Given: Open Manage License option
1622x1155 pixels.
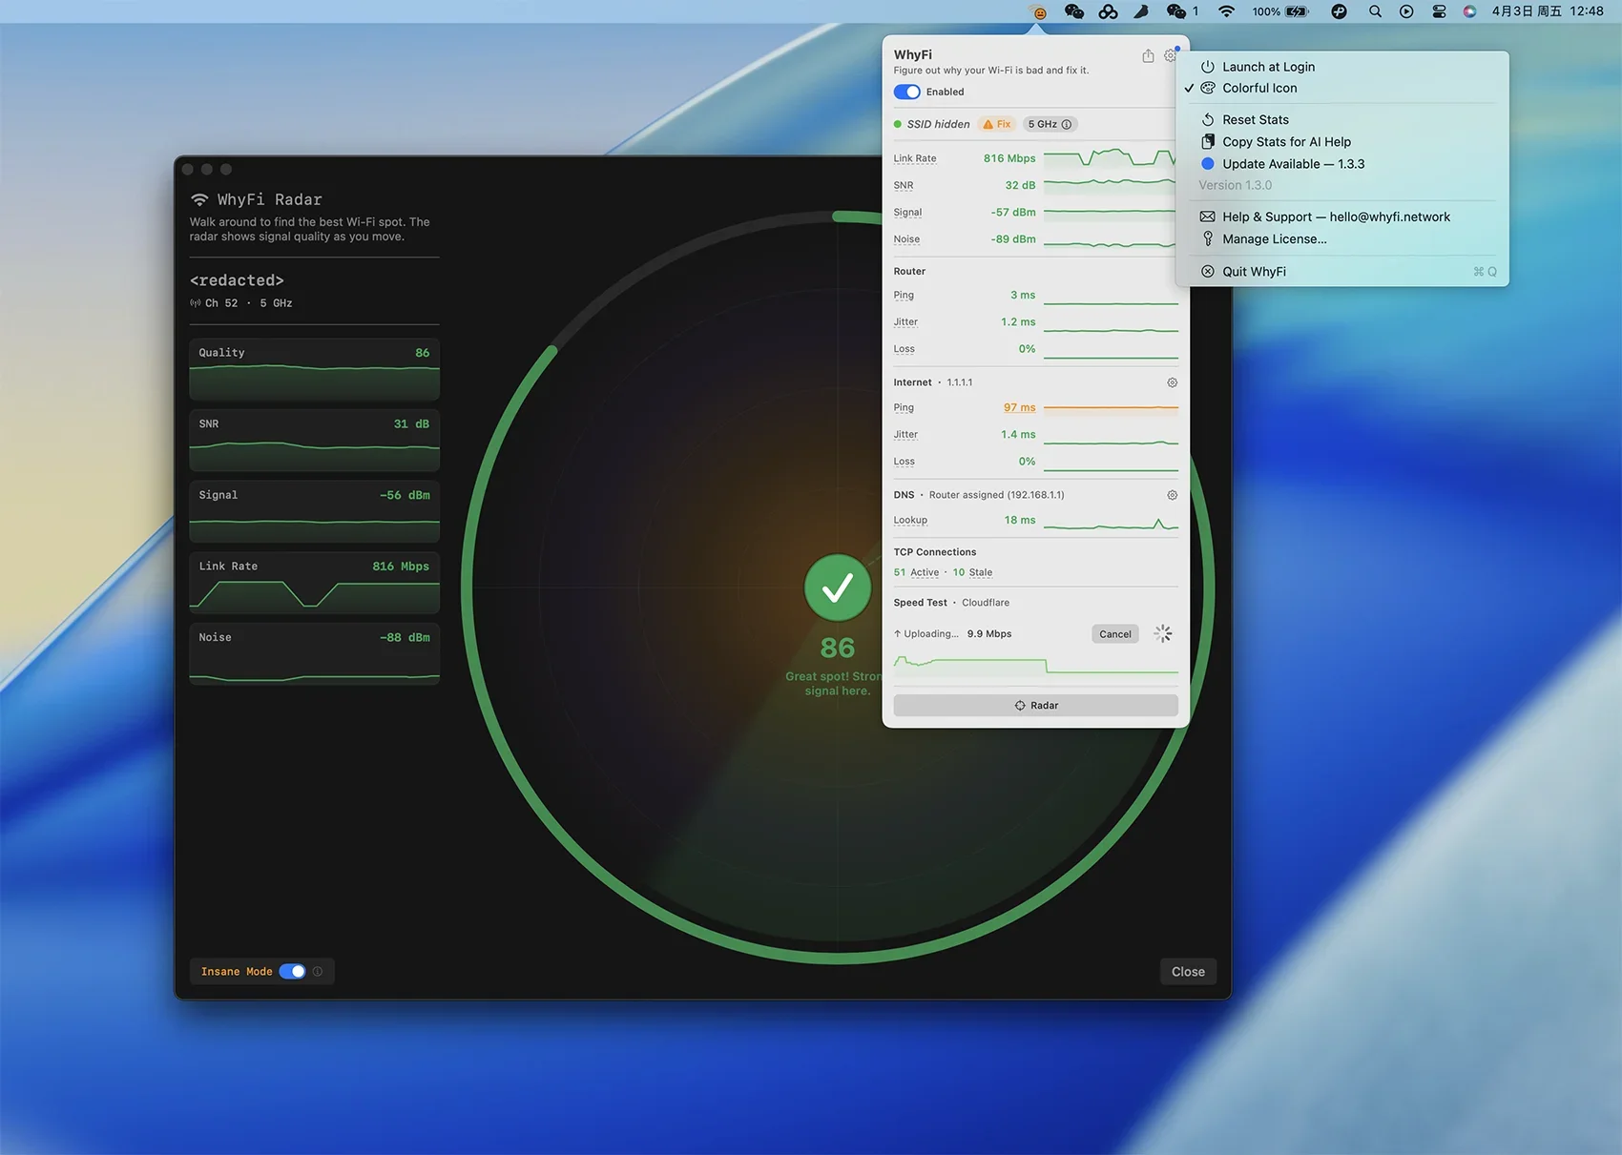Looking at the screenshot, I should coord(1274,239).
